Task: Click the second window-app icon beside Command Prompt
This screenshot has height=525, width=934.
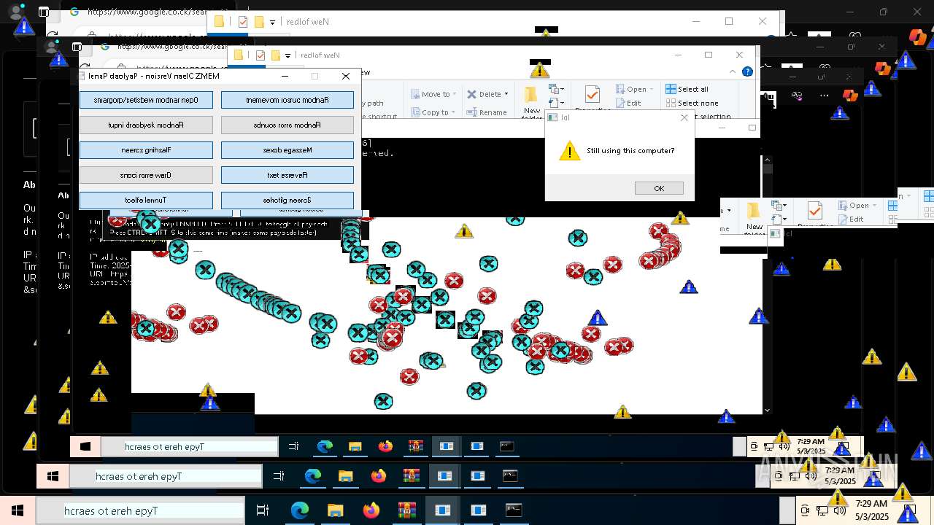Action: (x=478, y=510)
